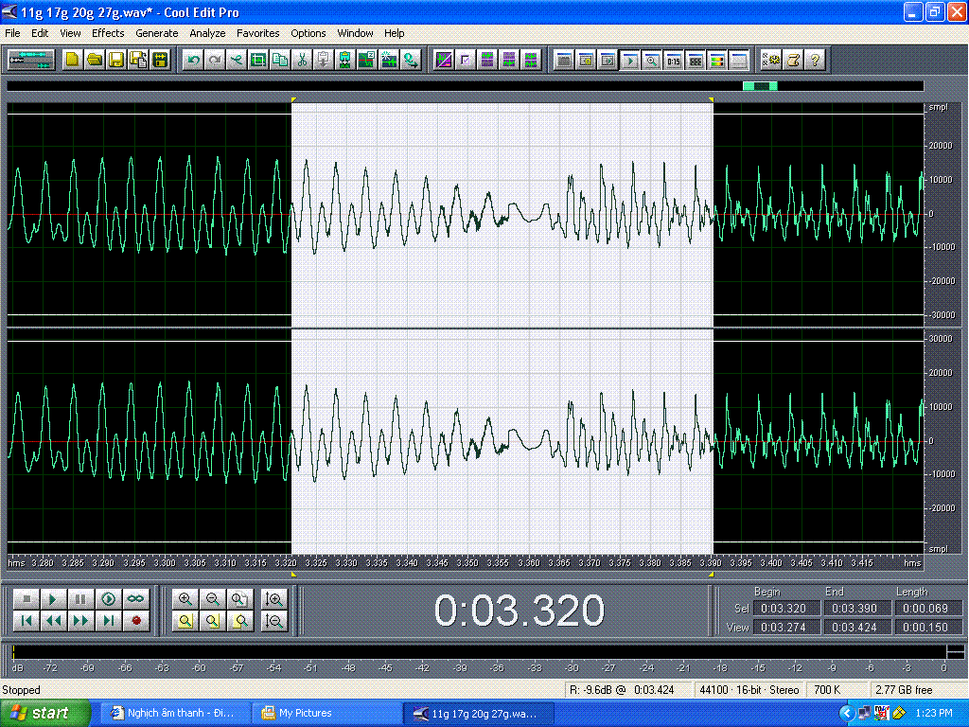Click the Open file folder icon
Image resolution: width=969 pixels, height=727 pixels.
tap(95, 60)
